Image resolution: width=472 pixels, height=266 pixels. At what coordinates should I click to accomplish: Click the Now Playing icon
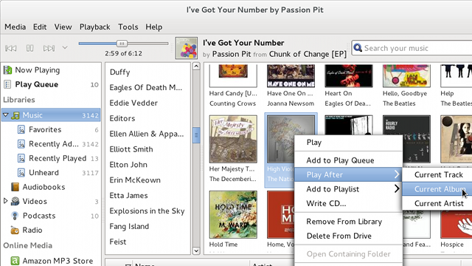7,70
